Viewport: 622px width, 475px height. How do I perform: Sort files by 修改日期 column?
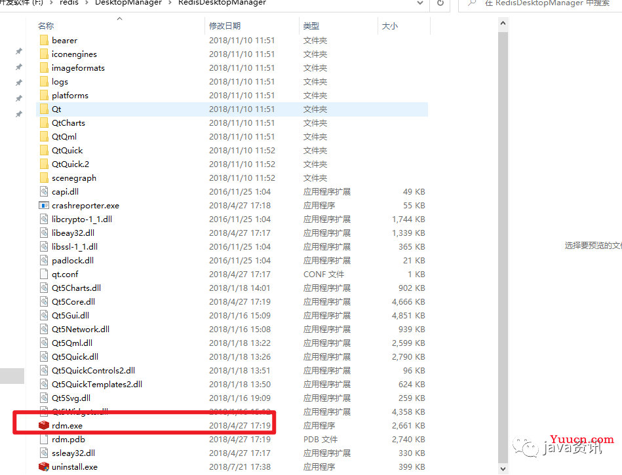point(225,26)
